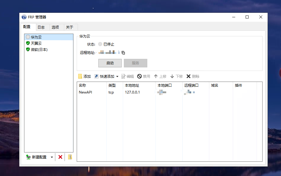Select the NewAPI proxy row
281x176 pixels.
point(169,92)
